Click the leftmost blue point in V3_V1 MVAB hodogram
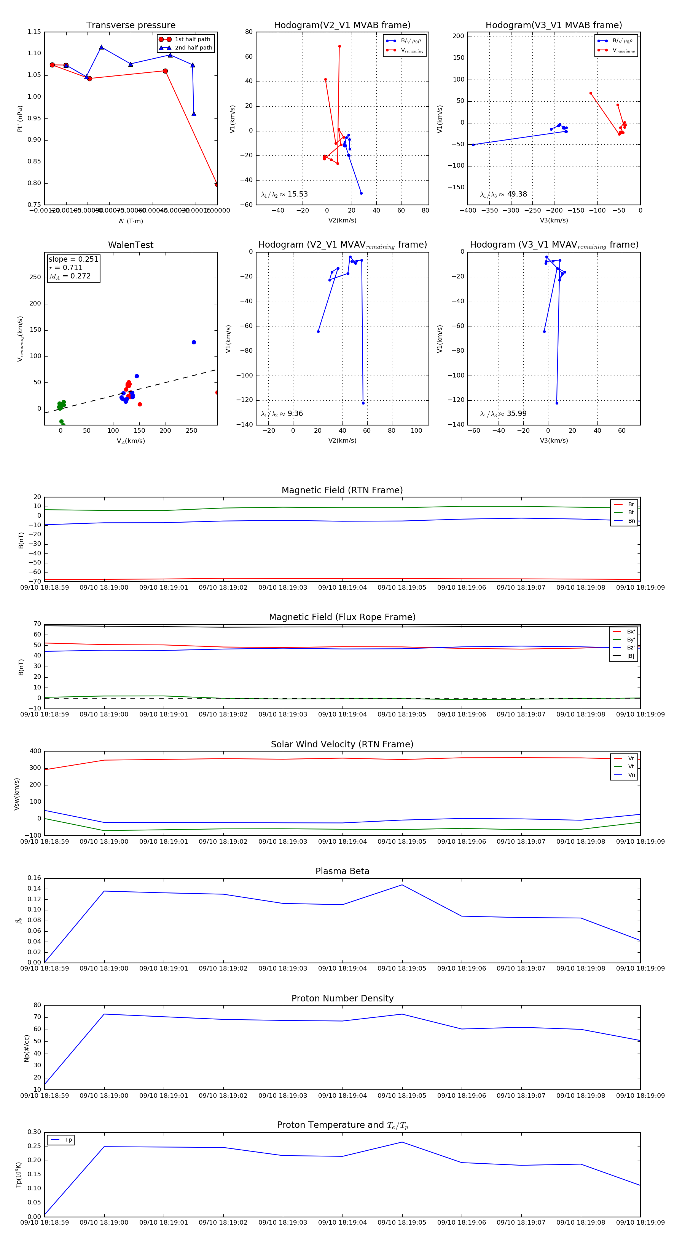 pyautogui.click(x=473, y=145)
